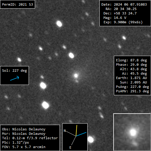Click the Sol: 227 deg label

point(14,70)
